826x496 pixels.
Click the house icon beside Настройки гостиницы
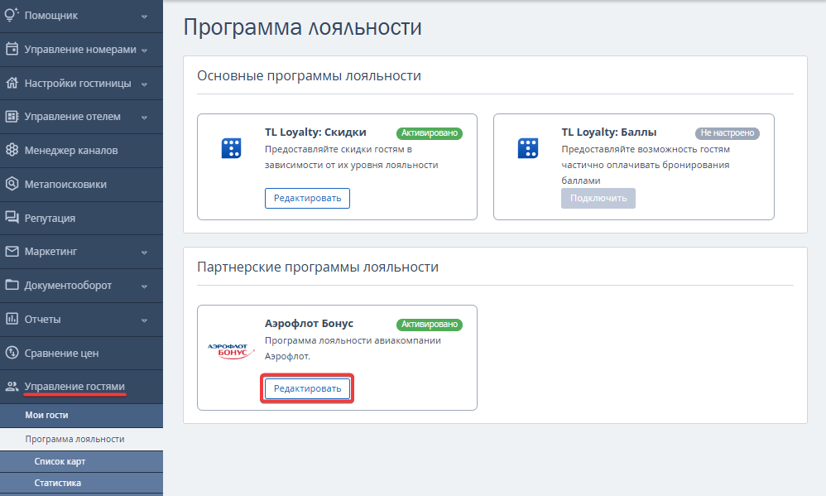[x=12, y=83]
